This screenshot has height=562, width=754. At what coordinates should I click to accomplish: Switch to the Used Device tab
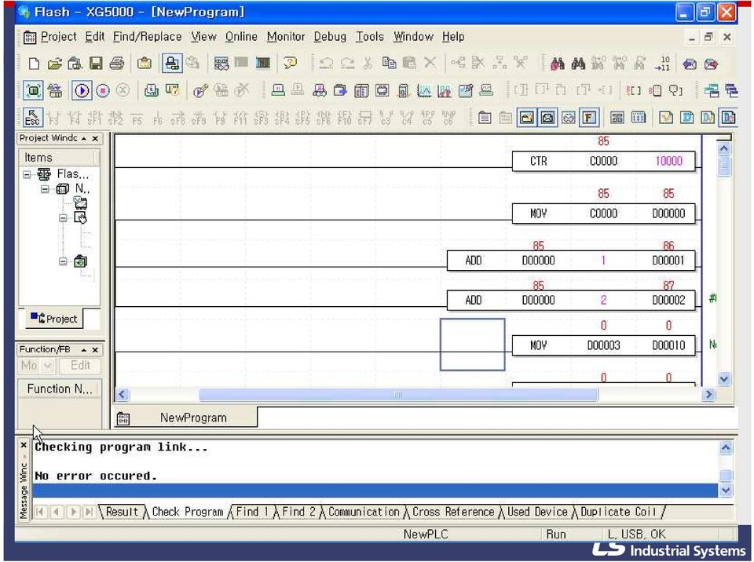tap(537, 512)
